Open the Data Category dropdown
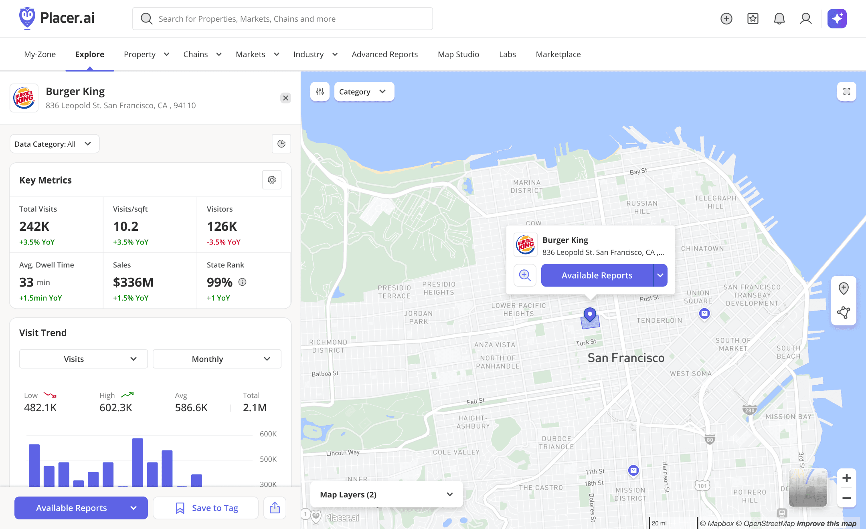Viewport: 866px width, 529px height. click(x=55, y=143)
